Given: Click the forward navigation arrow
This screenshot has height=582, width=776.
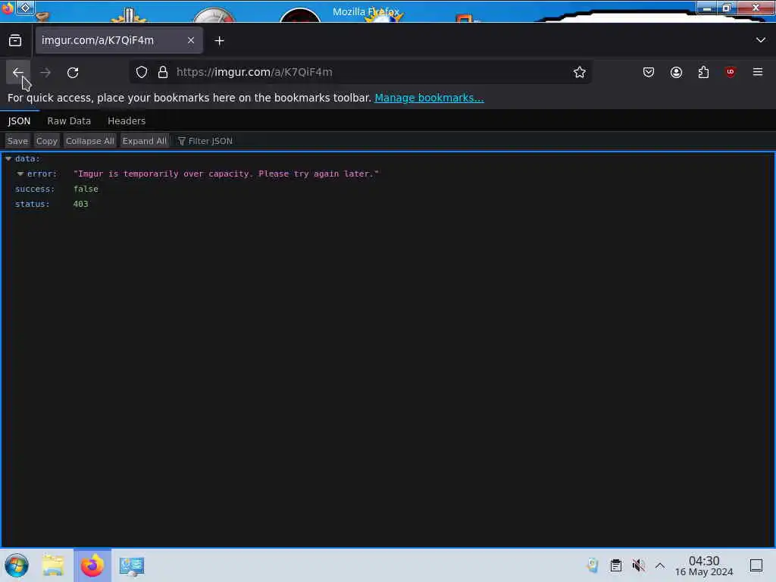Looking at the screenshot, I should click(45, 72).
